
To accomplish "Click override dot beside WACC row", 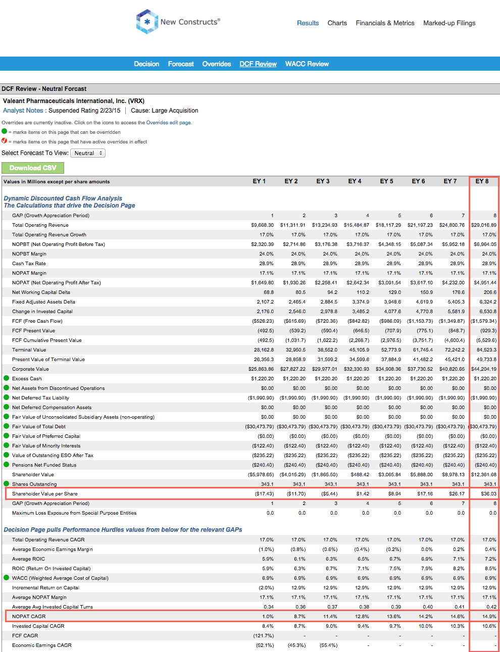I will click(x=7, y=578).
